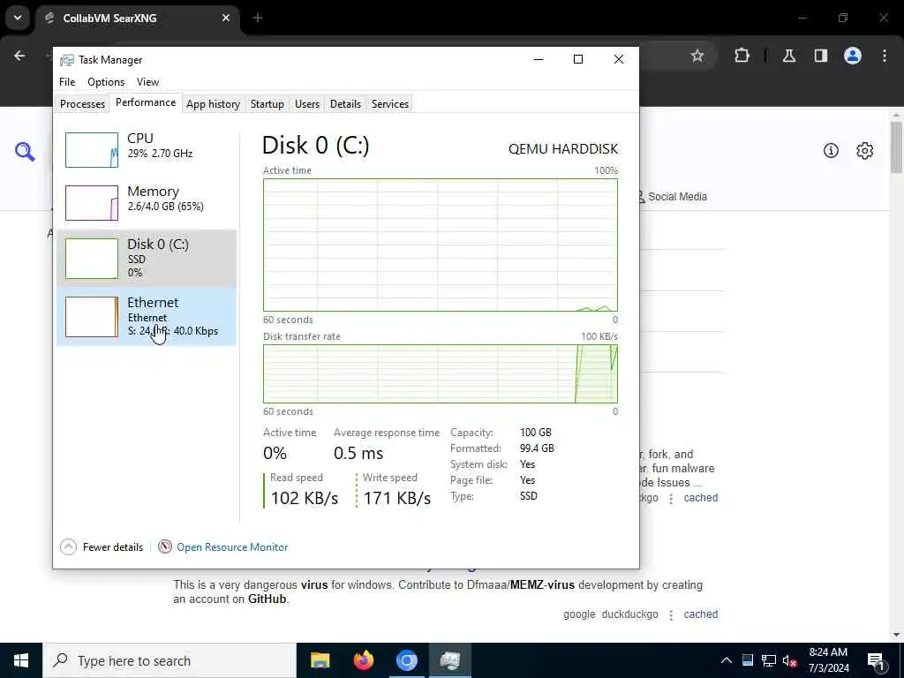The width and height of the screenshot is (904, 678).
Task: Switch to the Details tab
Action: point(345,104)
